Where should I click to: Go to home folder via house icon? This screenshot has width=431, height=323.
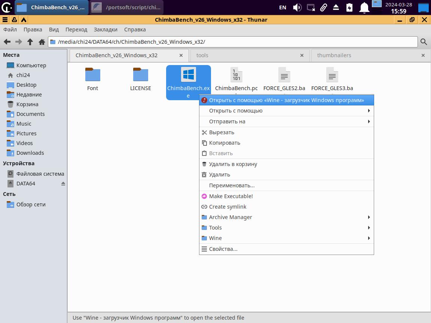tap(42, 42)
